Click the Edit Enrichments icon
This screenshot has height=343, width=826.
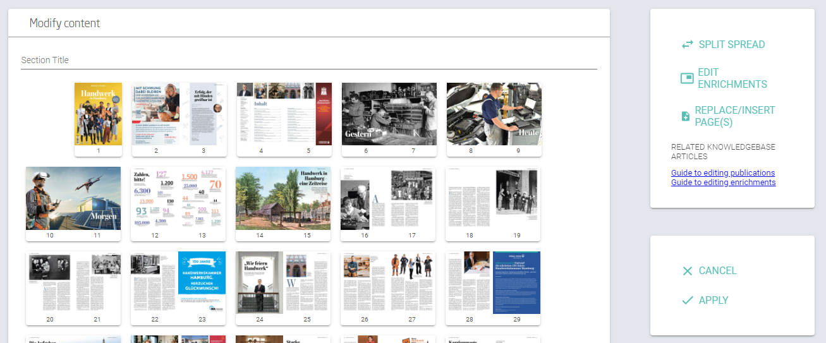click(x=686, y=78)
